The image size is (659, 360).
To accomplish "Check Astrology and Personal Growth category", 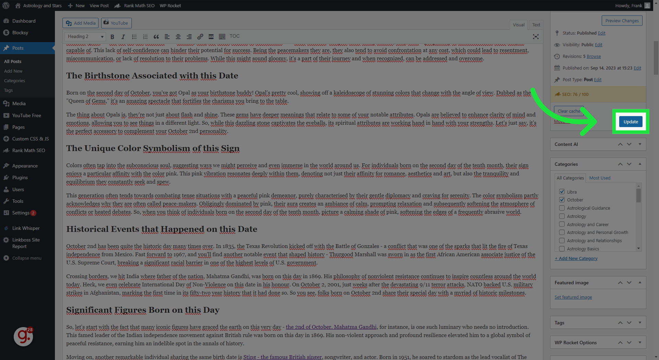I will click(x=562, y=232).
